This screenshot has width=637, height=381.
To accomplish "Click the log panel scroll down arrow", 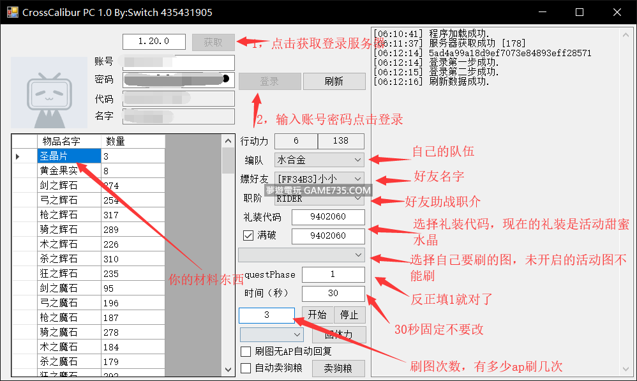I will click(626, 370).
